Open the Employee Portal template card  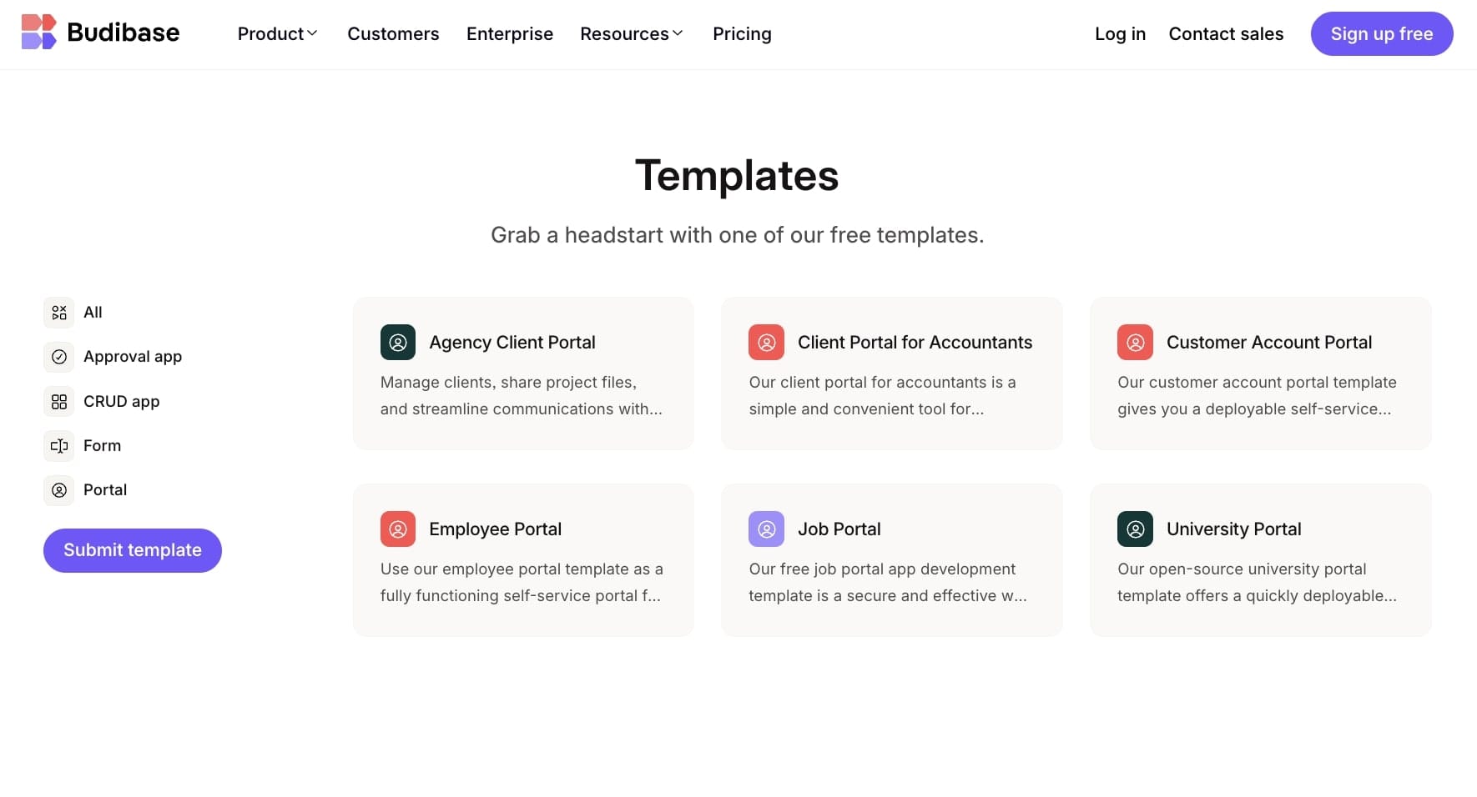point(523,560)
